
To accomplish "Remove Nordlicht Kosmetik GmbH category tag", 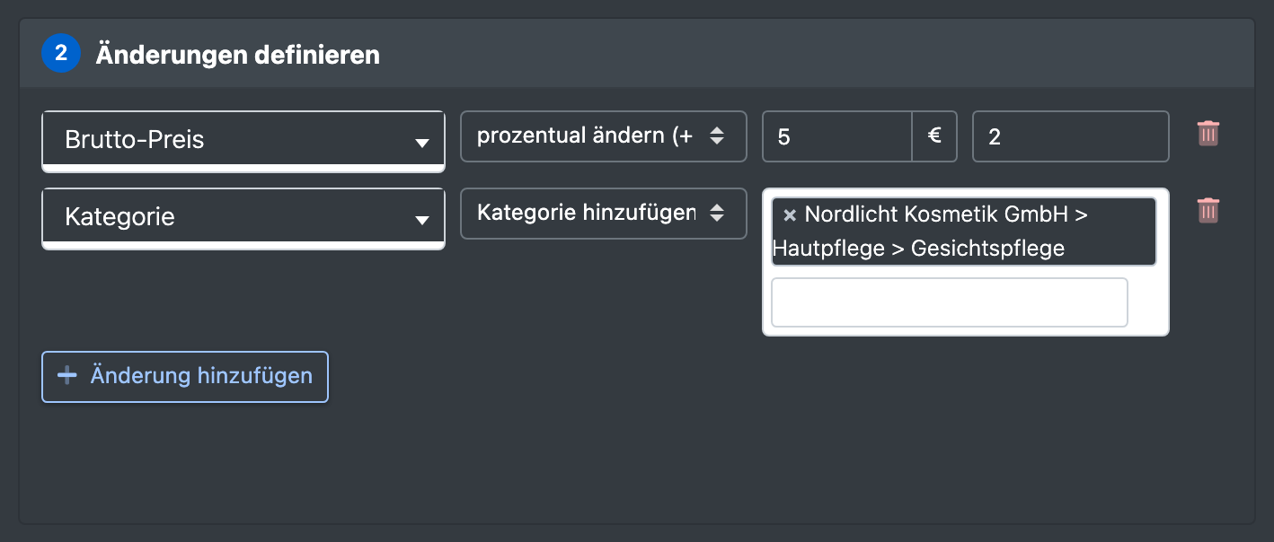I will pos(790,215).
